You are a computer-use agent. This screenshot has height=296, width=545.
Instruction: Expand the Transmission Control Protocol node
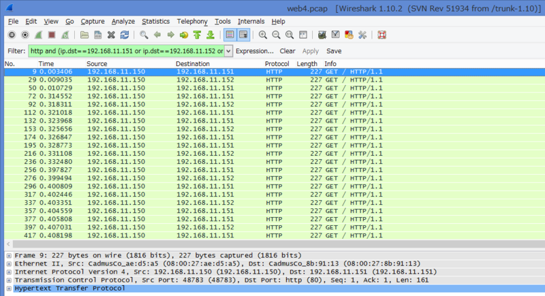[9, 280]
